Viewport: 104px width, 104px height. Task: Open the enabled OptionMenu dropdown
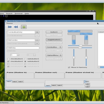pyautogui.click(x=54, y=55)
